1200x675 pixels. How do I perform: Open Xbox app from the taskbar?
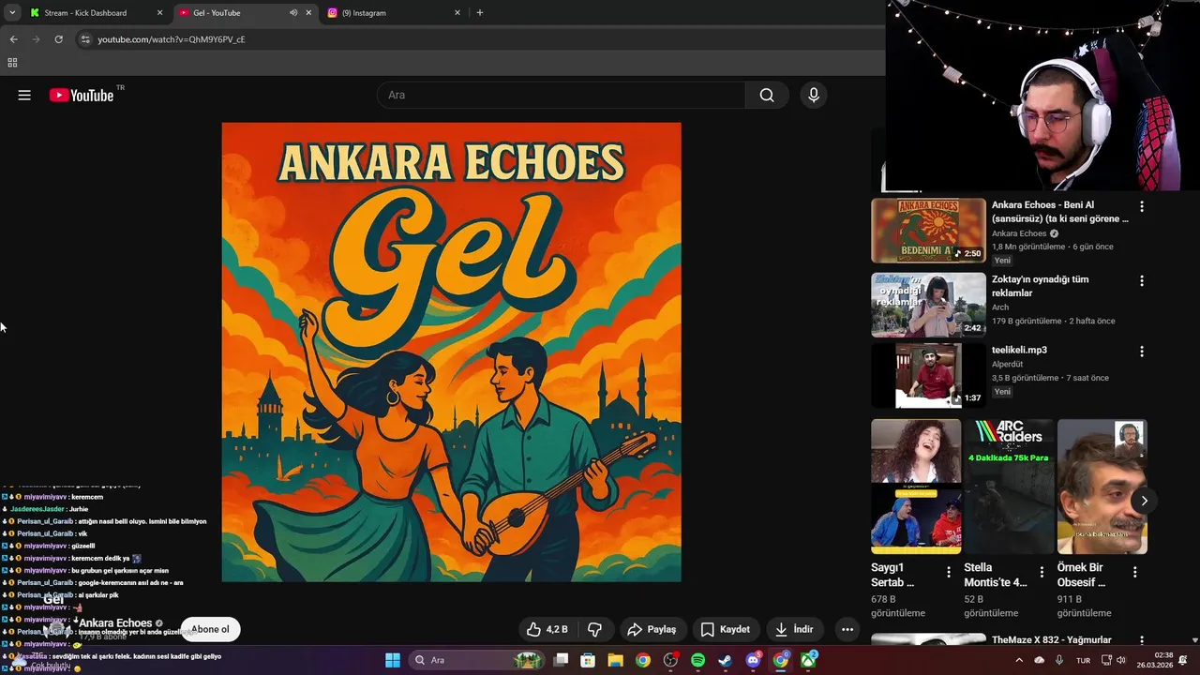pos(808,660)
